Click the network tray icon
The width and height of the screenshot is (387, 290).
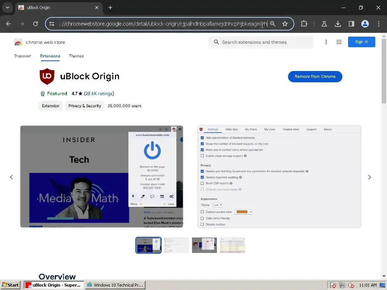coord(342,285)
